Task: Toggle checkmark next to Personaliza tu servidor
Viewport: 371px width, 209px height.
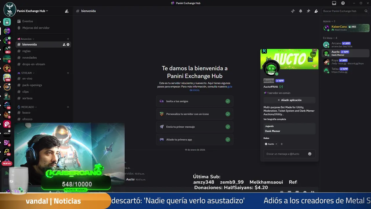Action: point(228,114)
